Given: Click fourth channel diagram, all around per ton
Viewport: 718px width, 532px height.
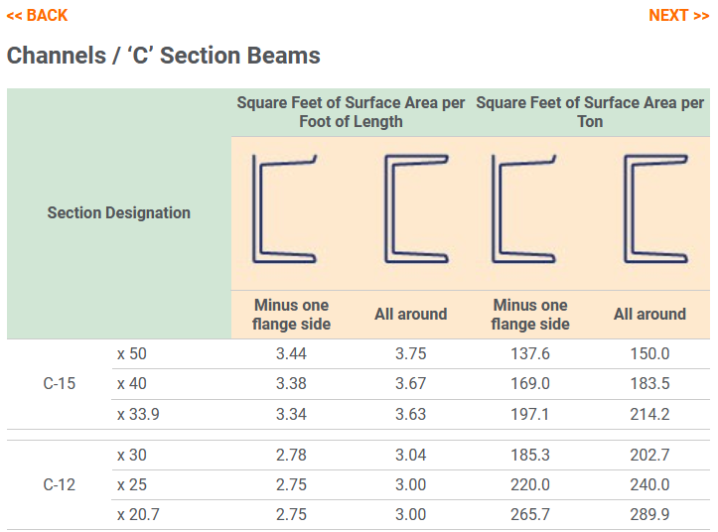Looking at the screenshot, I should click(x=649, y=209).
